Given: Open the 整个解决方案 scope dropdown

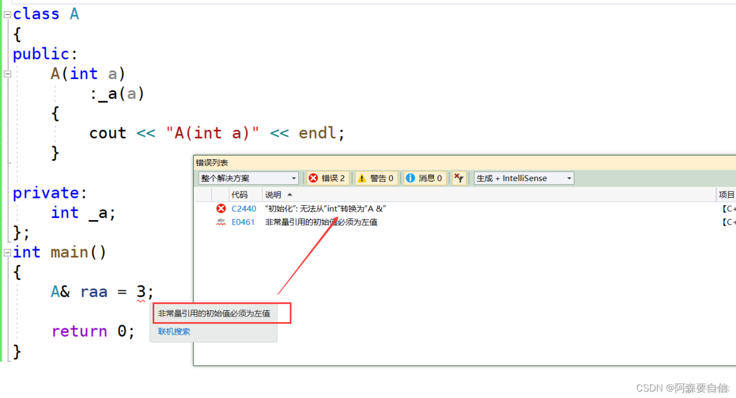Looking at the screenshot, I should coord(248,178).
